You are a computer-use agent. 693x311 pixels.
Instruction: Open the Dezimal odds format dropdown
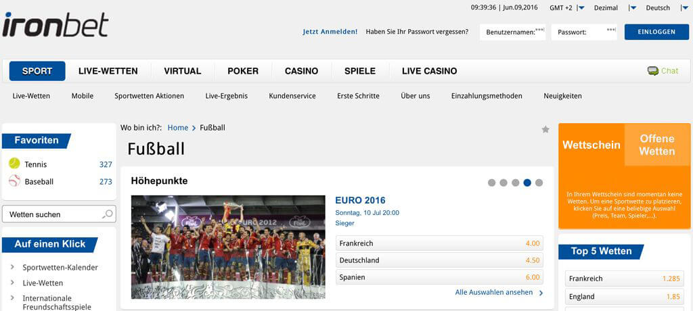pos(633,8)
